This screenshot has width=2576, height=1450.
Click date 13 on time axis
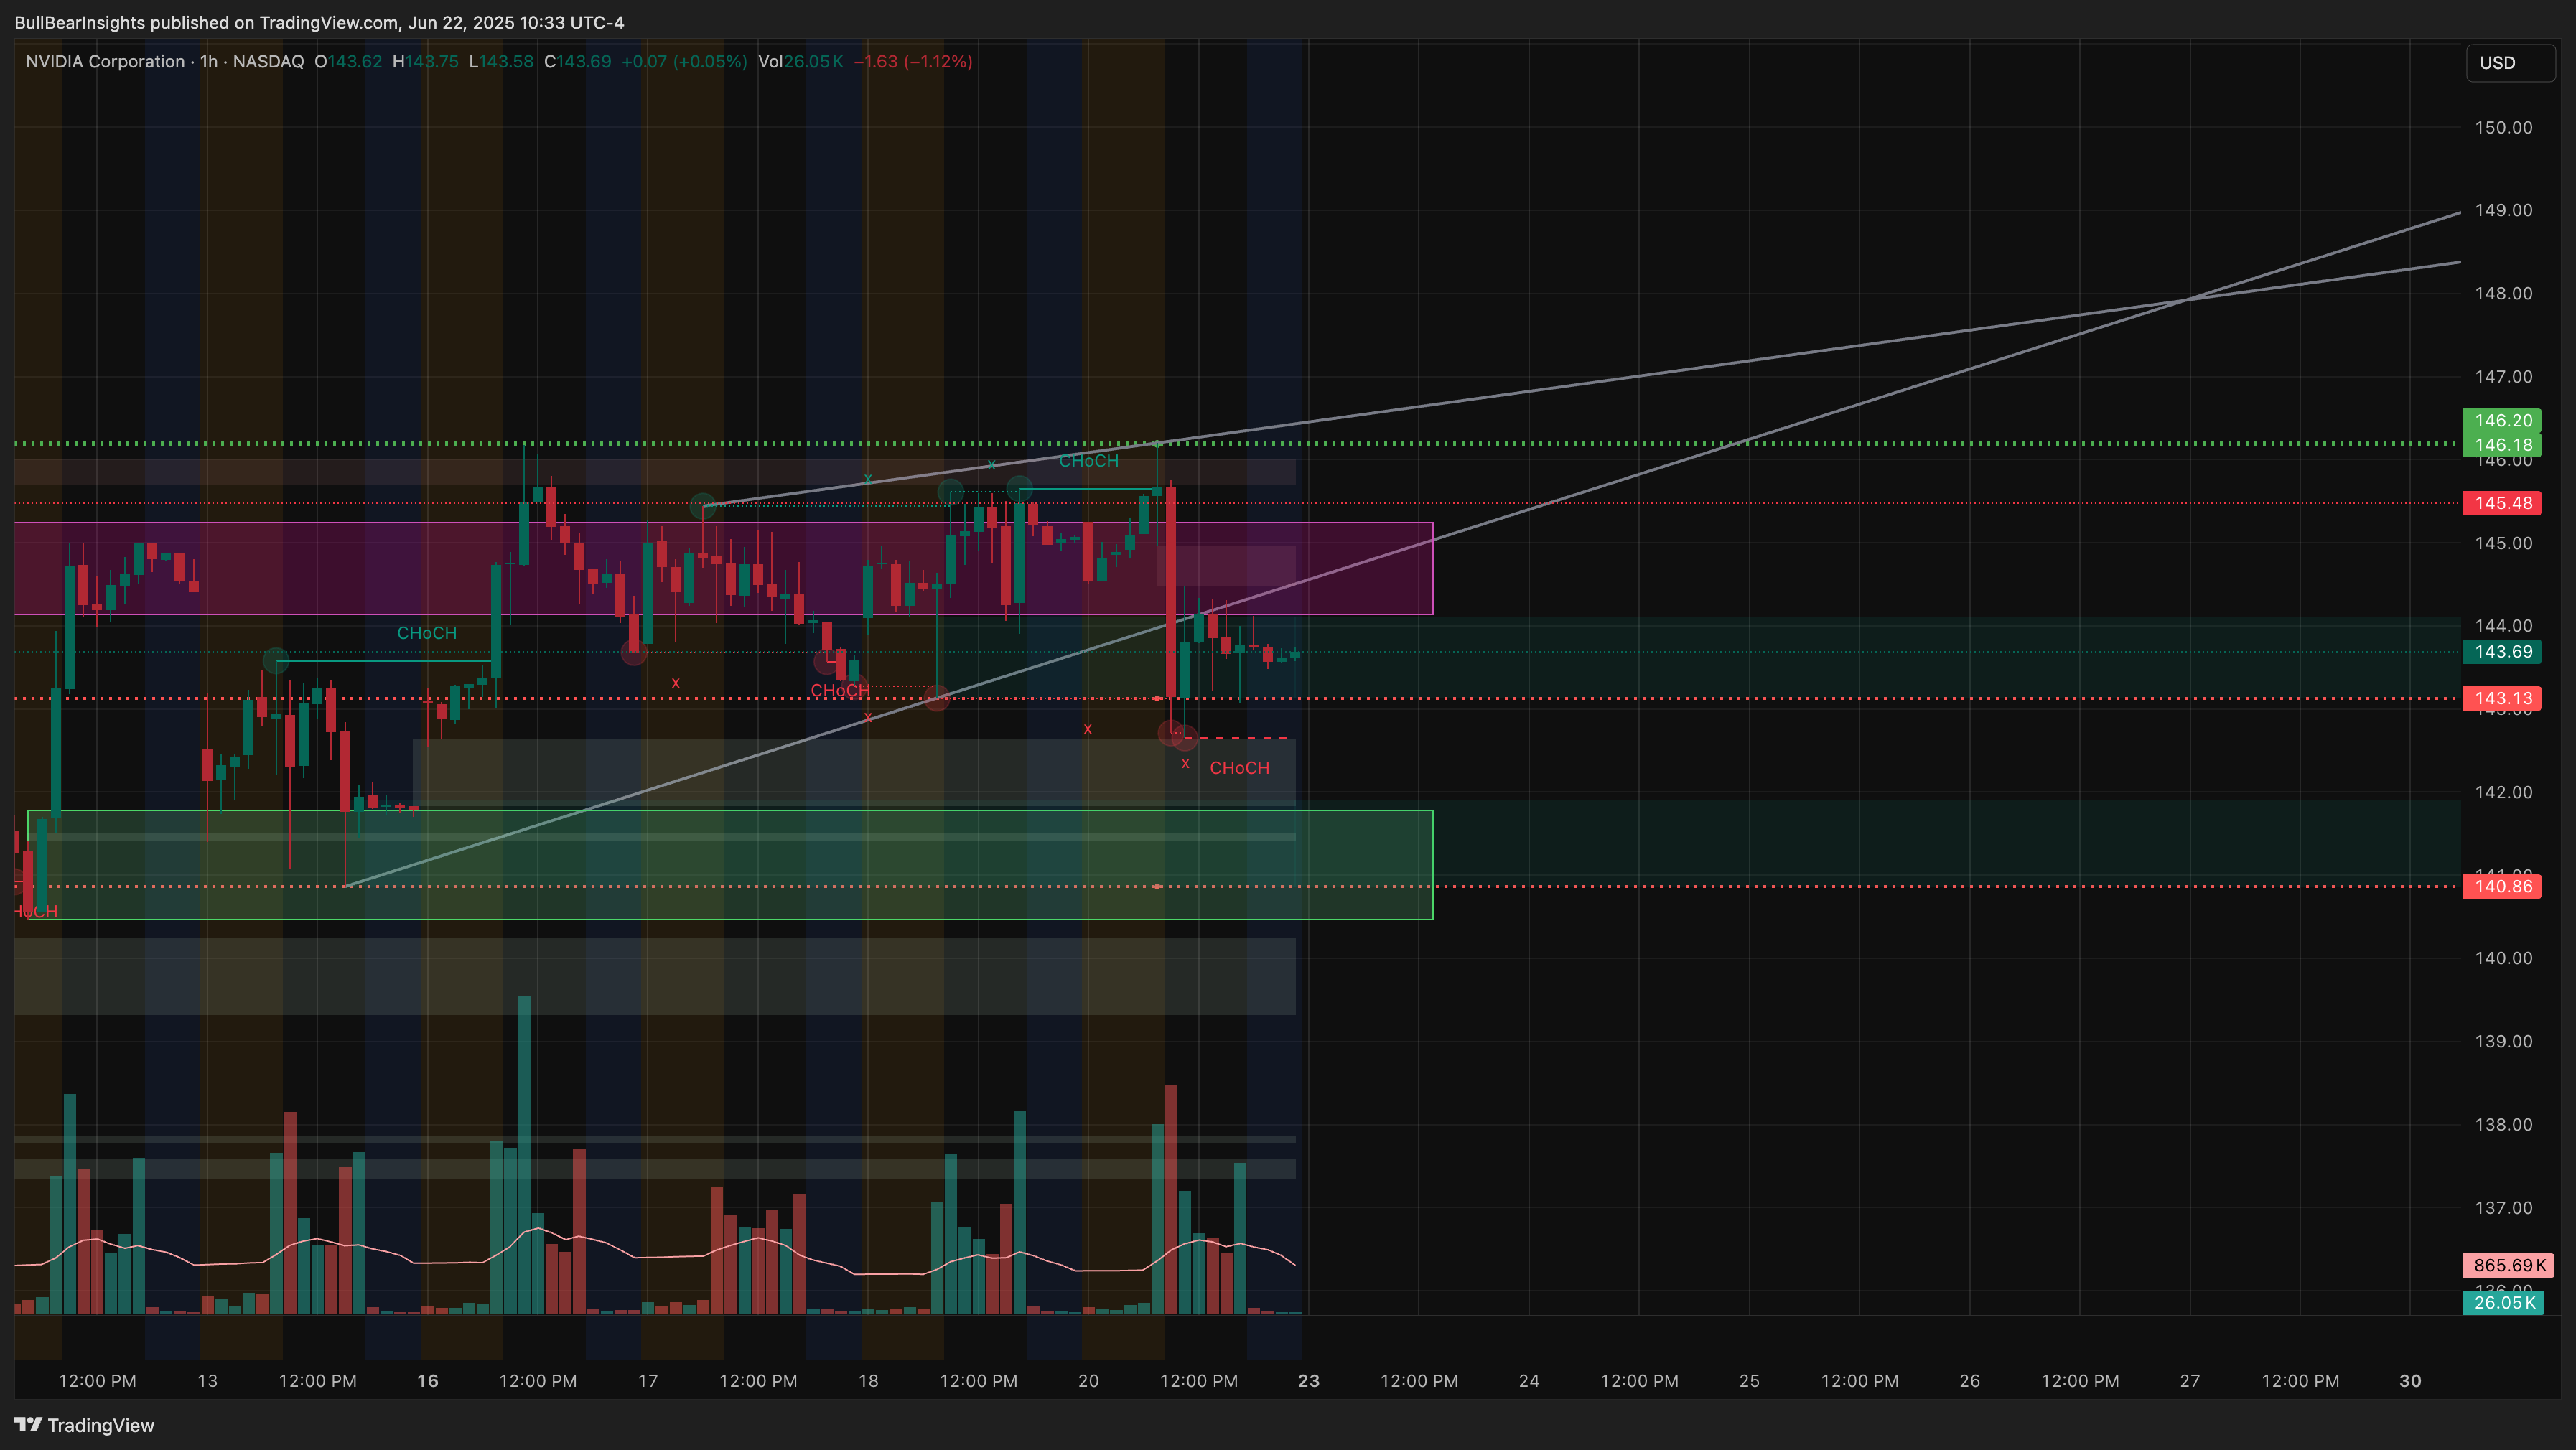207,1381
